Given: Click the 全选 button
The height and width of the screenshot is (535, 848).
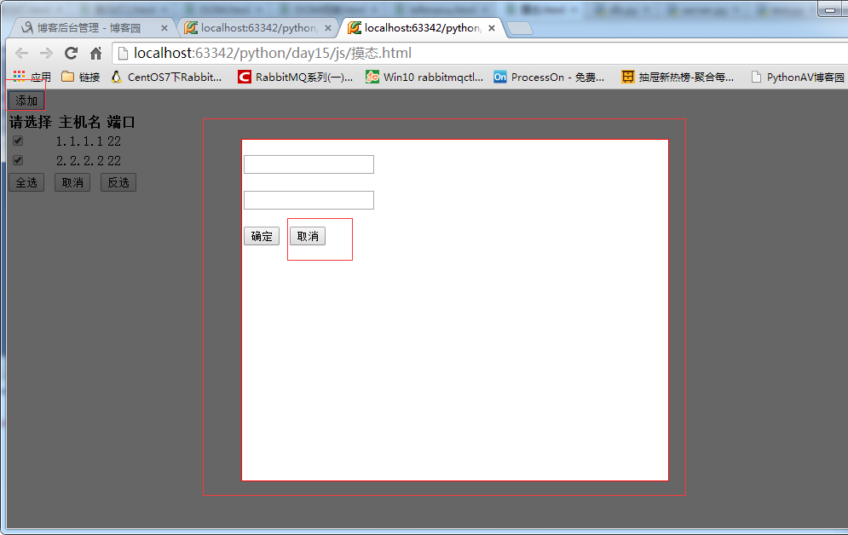Looking at the screenshot, I should pyautogui.click(x=26, y=182).
